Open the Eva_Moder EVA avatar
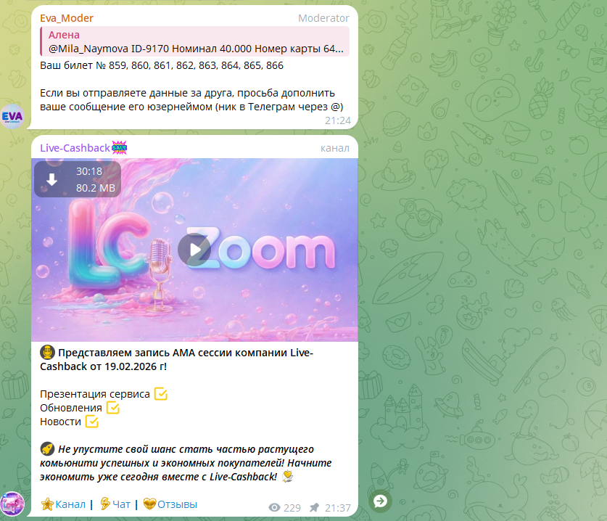 (12, 116)
